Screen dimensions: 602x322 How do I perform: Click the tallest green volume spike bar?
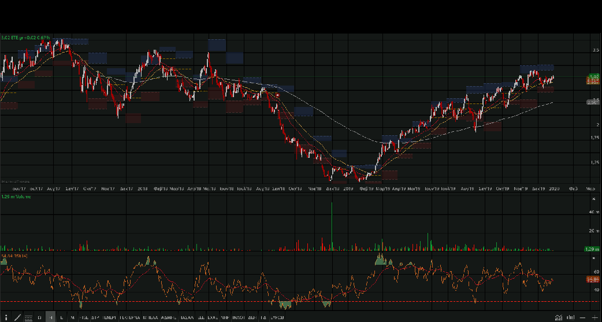(332, 227)
